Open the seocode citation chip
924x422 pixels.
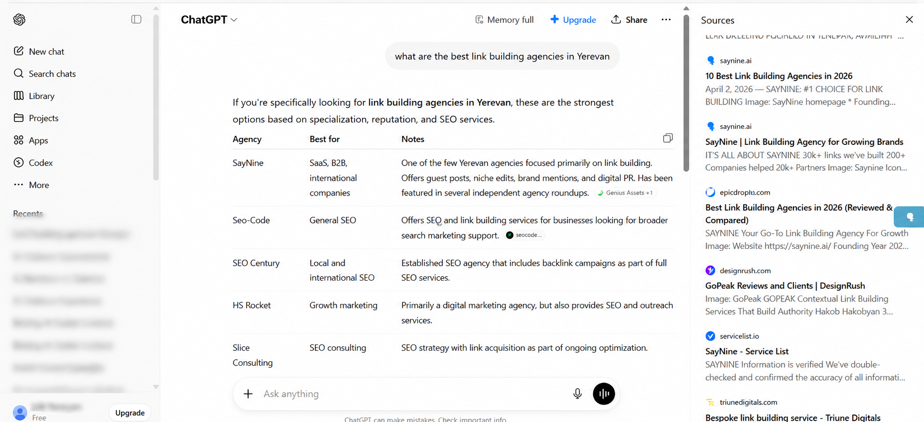pos(524,235)
